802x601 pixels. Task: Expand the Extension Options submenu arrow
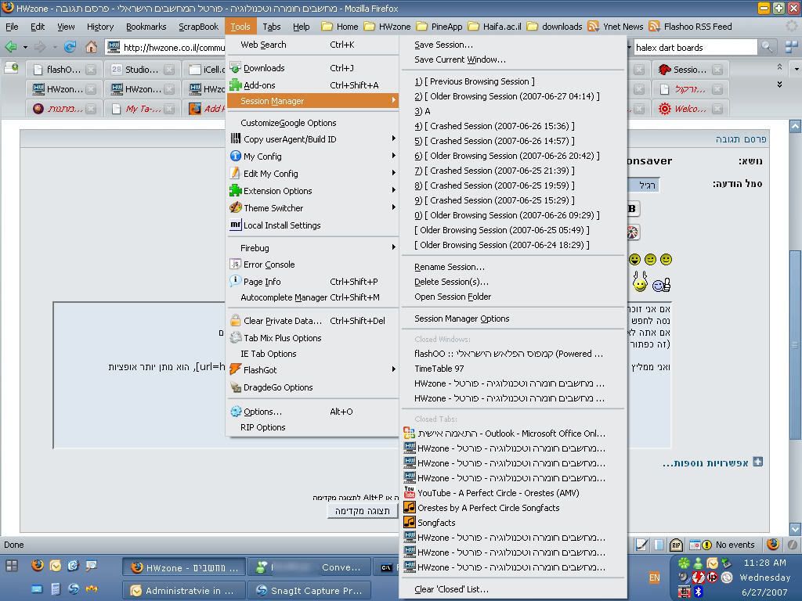393,190
